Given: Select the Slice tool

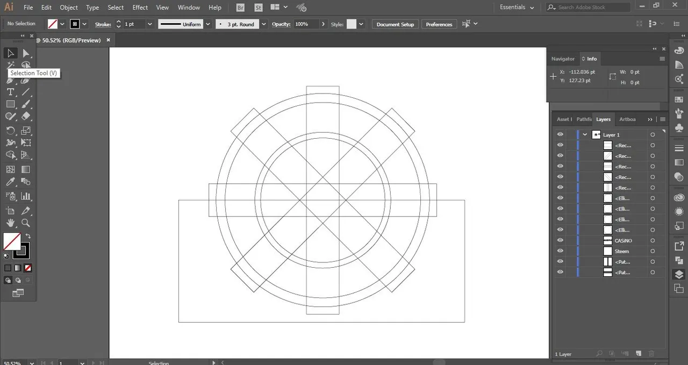Looking at the screenshot, I should 26,211.
